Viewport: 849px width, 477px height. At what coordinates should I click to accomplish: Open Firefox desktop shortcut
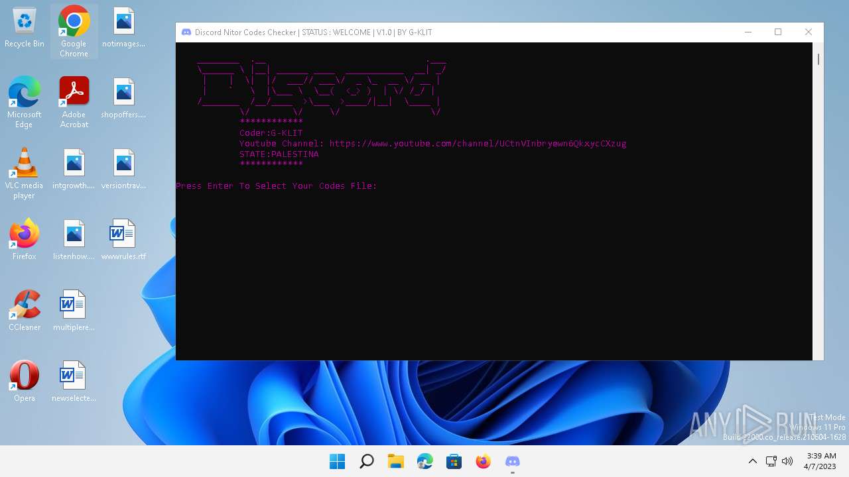[25, 240]
